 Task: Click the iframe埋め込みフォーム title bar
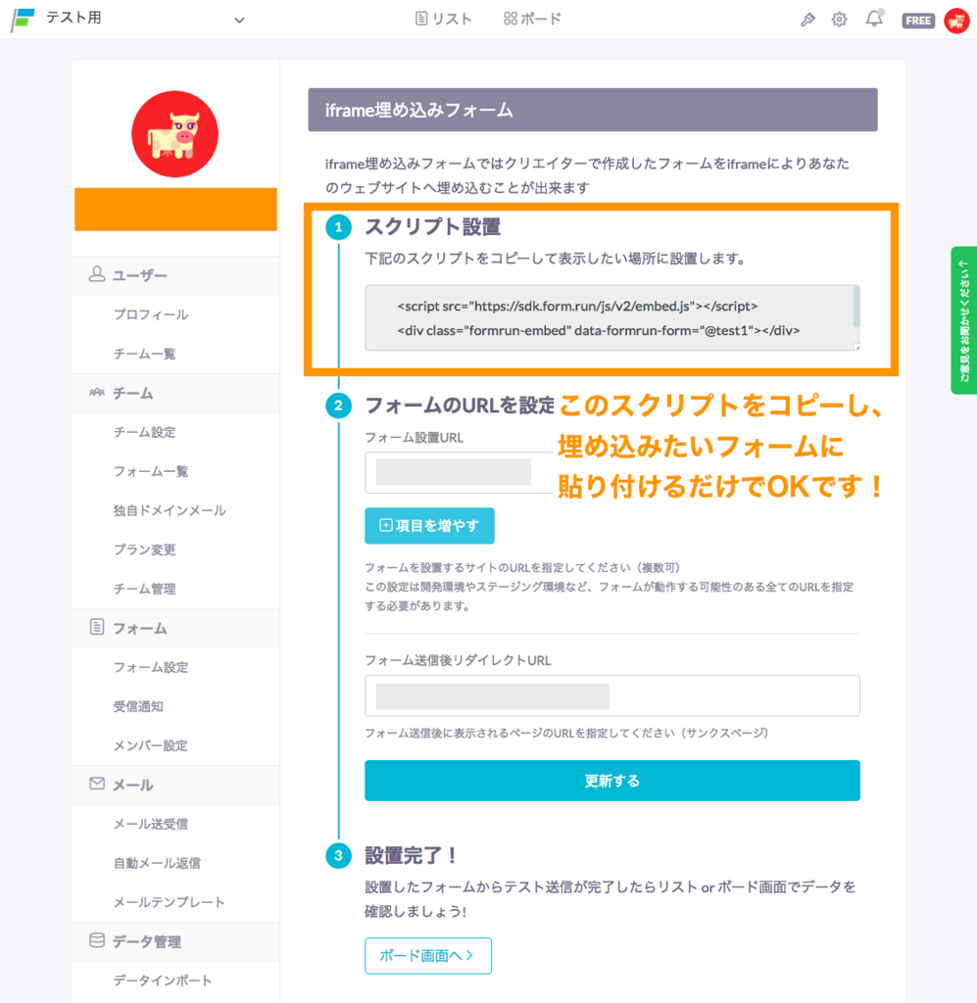pos(593,110)
